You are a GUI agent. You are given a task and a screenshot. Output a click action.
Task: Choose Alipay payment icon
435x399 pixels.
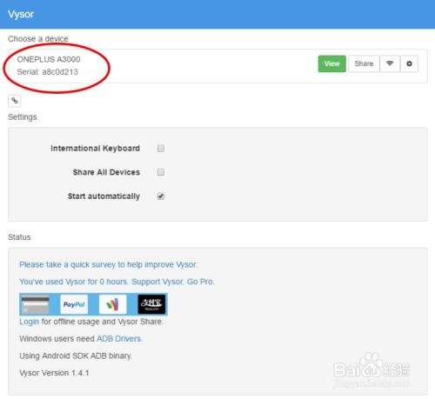[151, 304]
